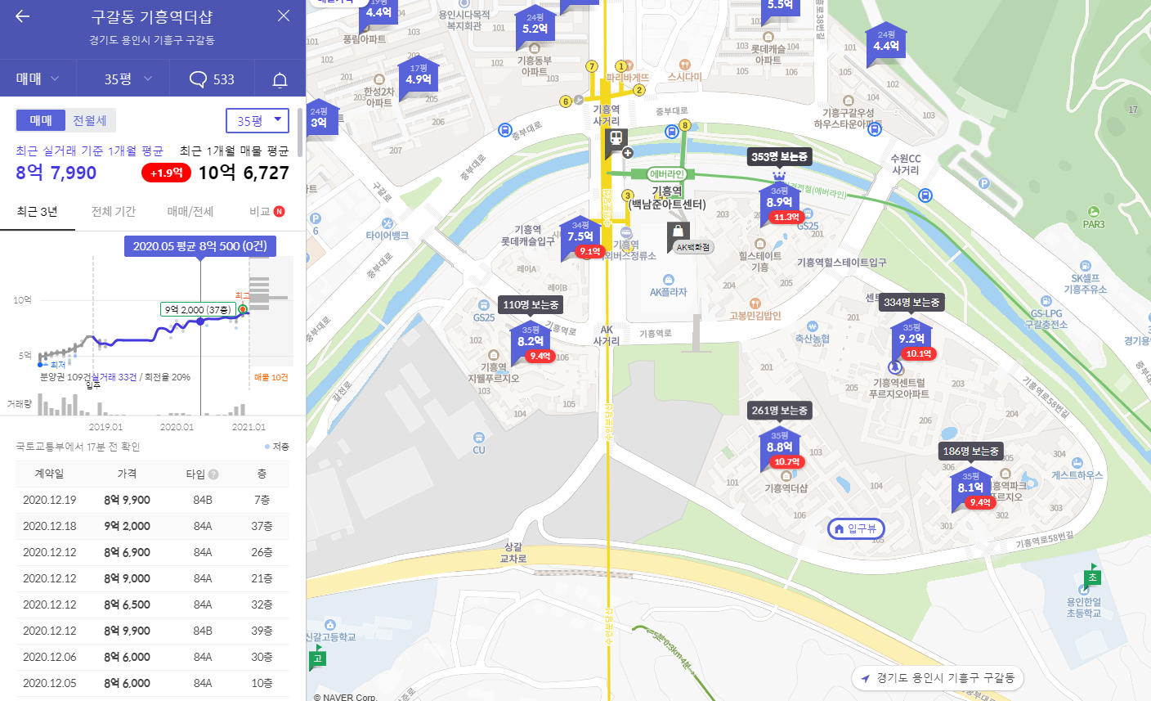This screenshot has width=1151, height=701.
Task: Switch to the 전월세 toggle
Action: click(90, 120)
